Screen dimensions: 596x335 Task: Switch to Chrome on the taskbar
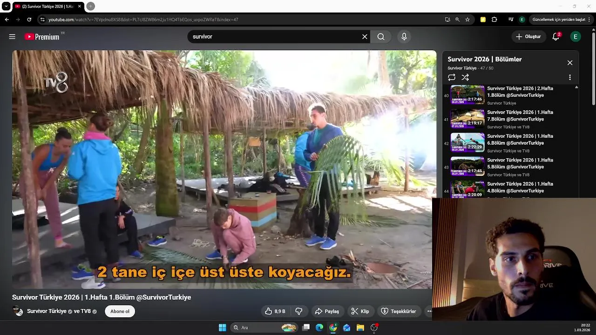coord(333,328)
